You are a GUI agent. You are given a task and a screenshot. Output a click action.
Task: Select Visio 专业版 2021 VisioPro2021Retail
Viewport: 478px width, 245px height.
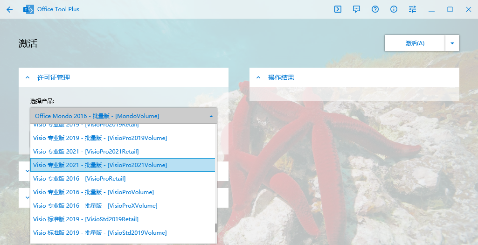click(x=123, y=151)
